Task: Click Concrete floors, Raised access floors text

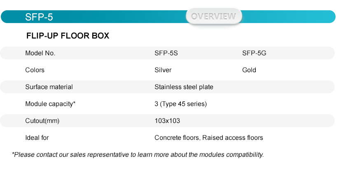Action: (x=209, y=138)
